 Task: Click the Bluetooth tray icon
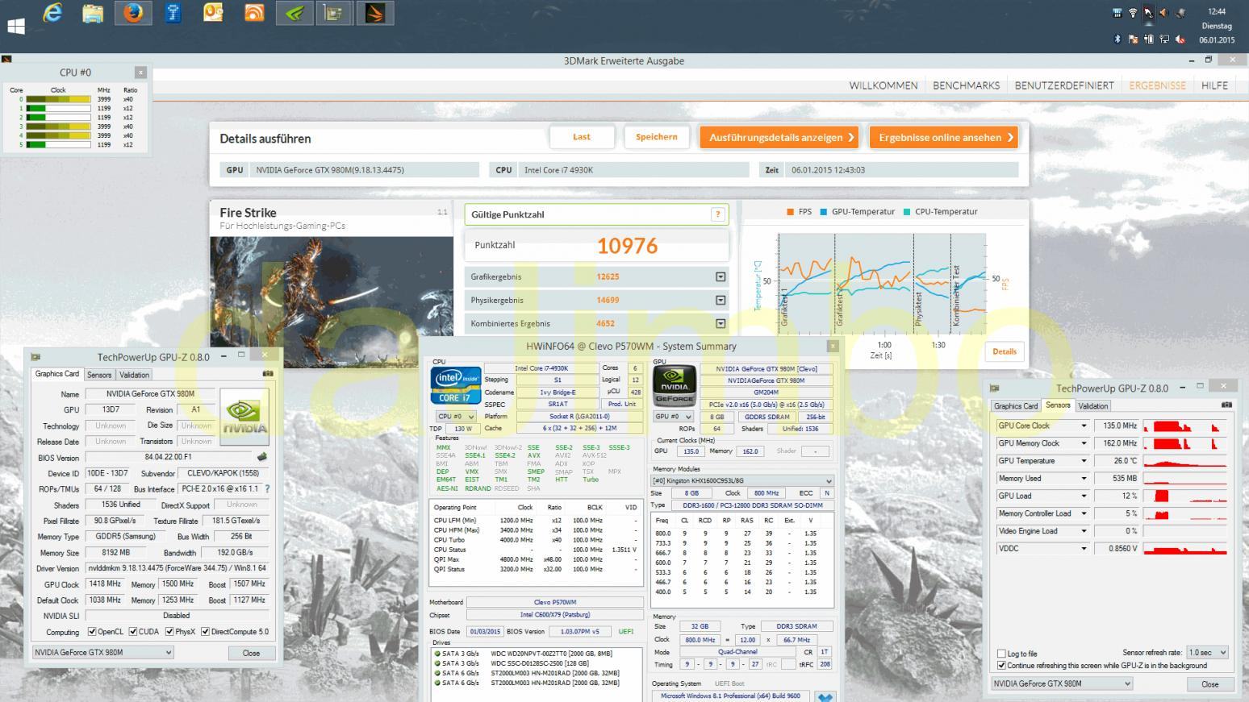click(1117, 39)
